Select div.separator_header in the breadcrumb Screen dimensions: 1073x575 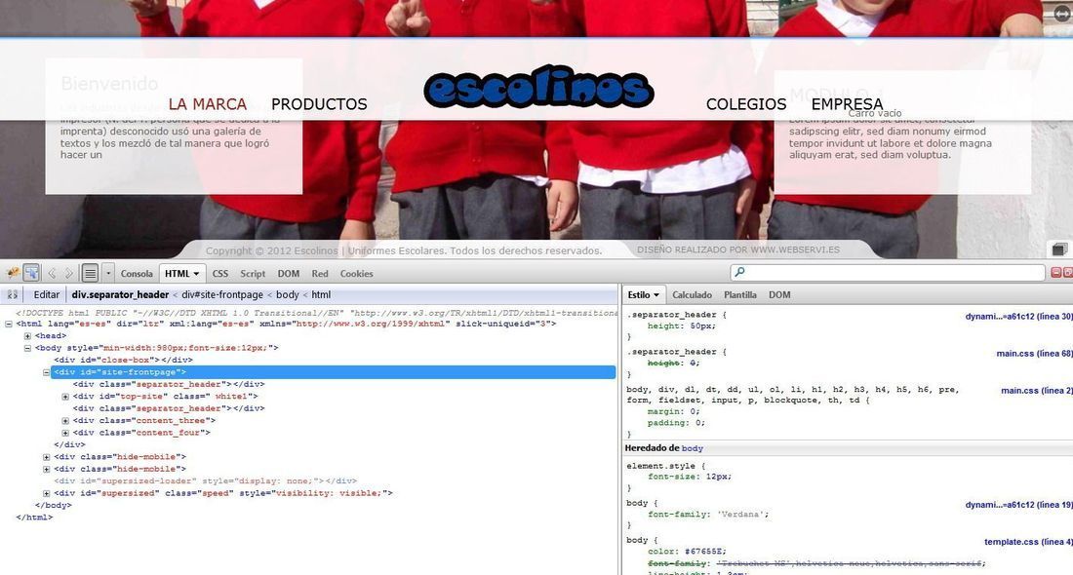[120, 294]
